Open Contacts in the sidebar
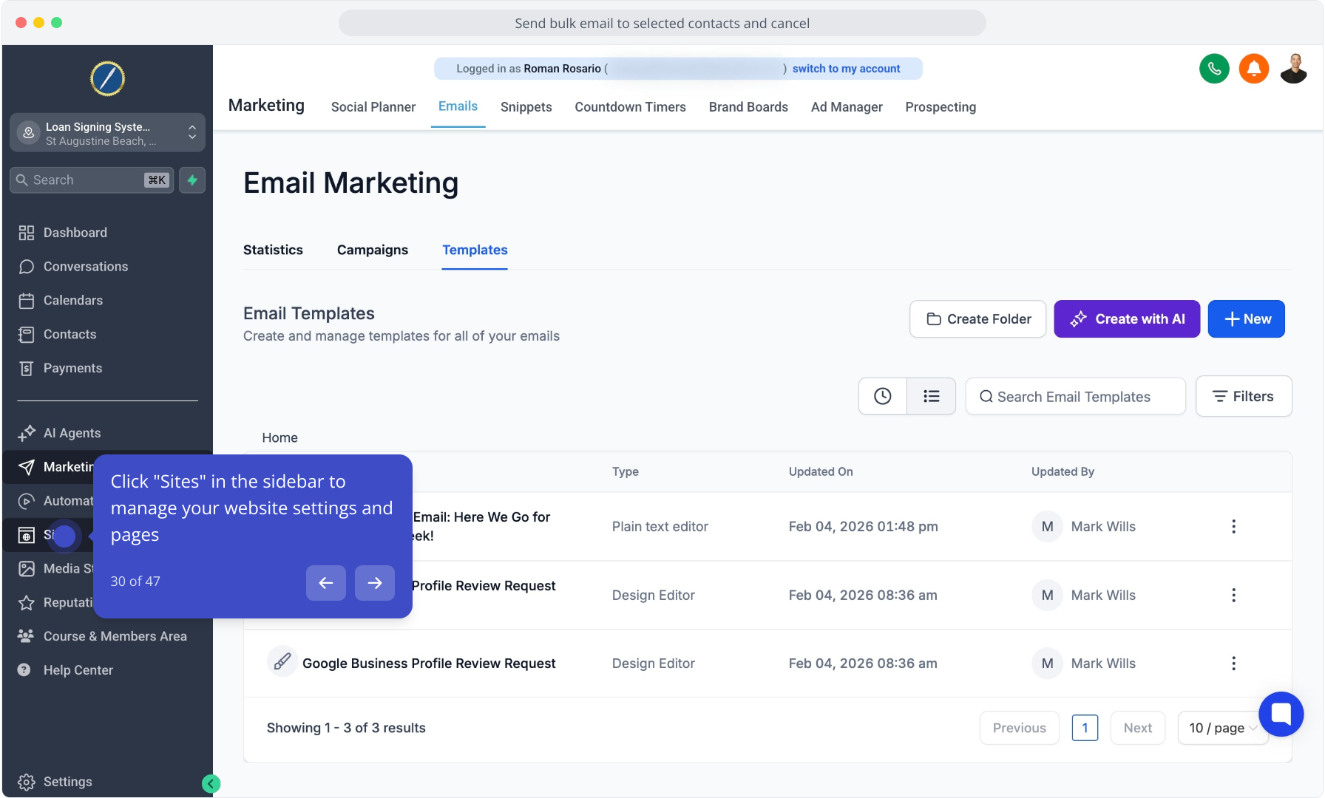Image resolution: width=1325 pixels, height=798 pixels. [70, 335]
